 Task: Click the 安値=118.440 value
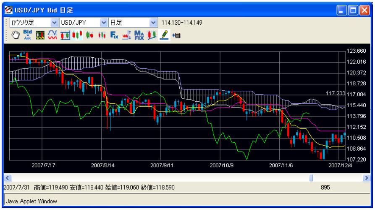point(87,187)
